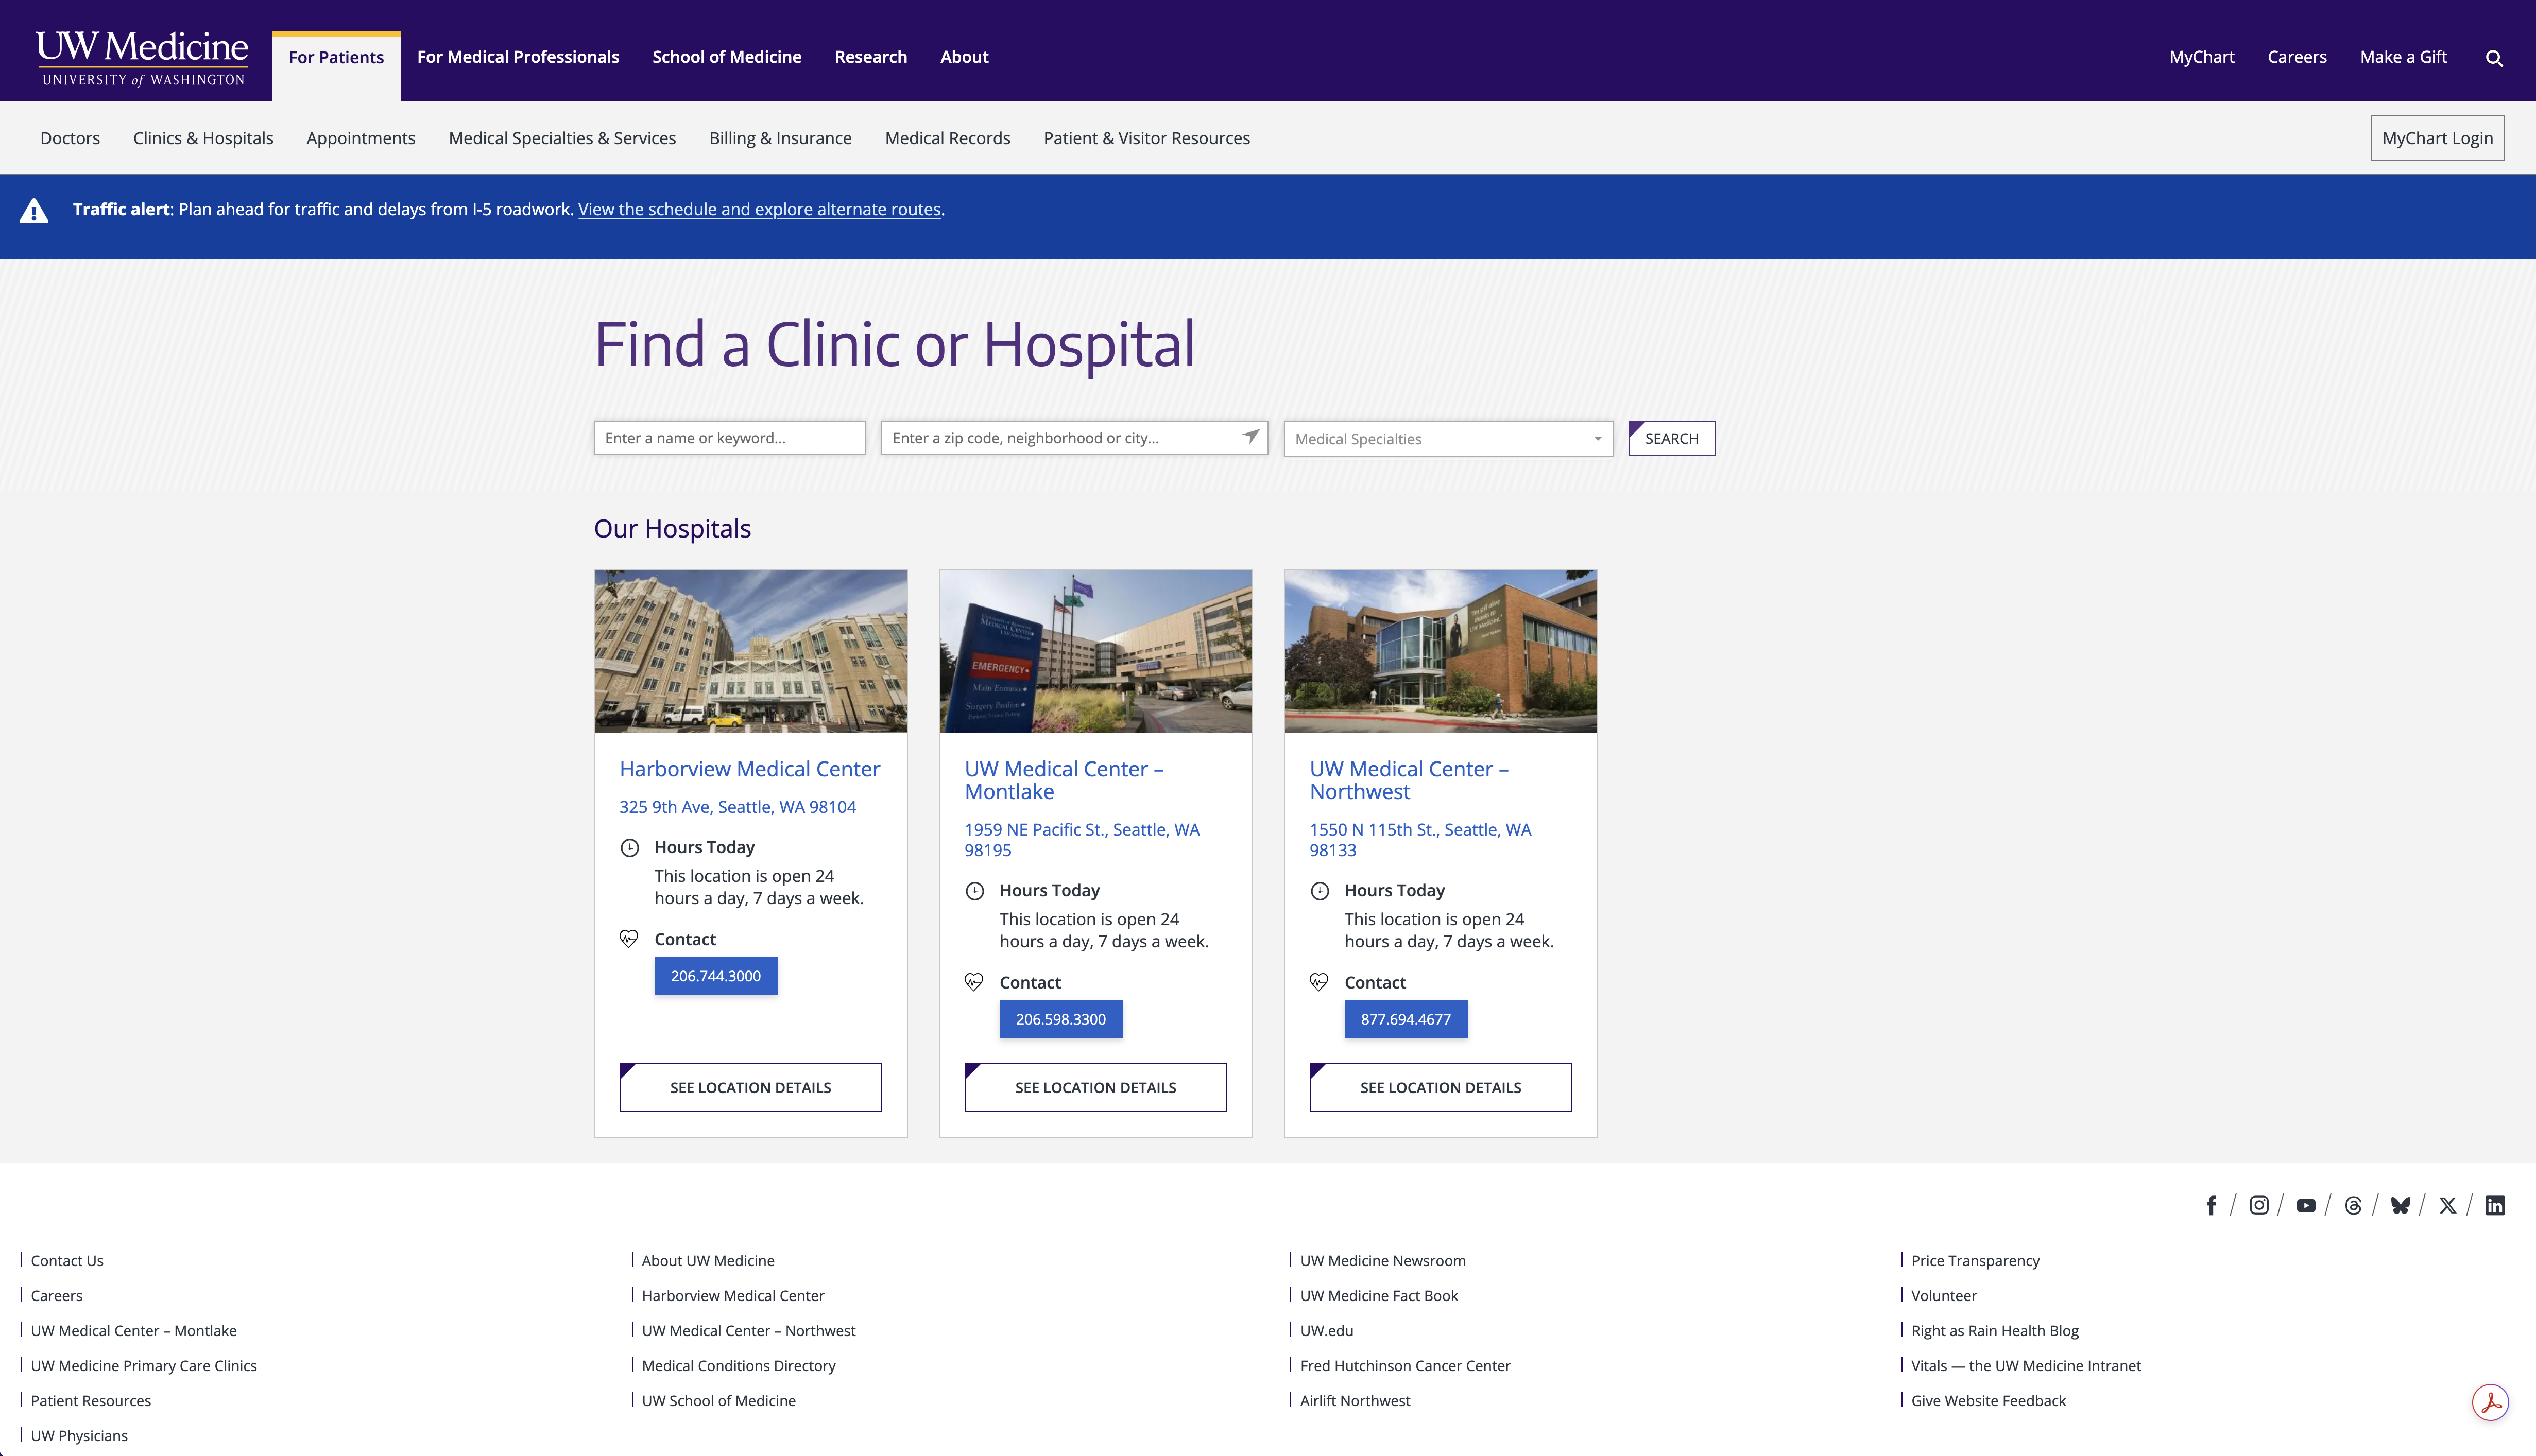See location details for Harborview Medical Center
This screenshot has width=2536, height=1456.
point(750,1087)
